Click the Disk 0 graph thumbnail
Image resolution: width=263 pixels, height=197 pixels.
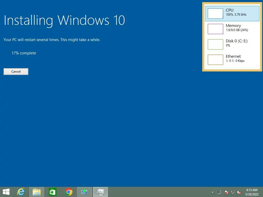215,44
